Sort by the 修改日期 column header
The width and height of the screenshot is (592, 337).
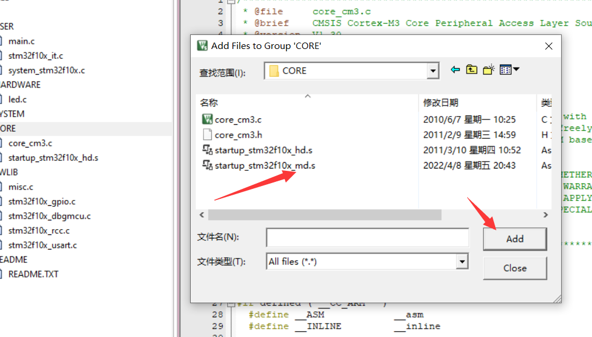[440, 103]
